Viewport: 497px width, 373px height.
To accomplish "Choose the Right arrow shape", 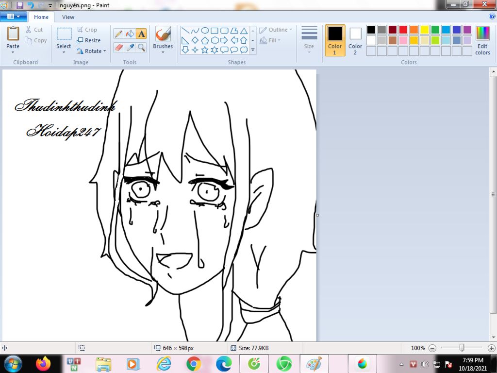I will (224, 40).
